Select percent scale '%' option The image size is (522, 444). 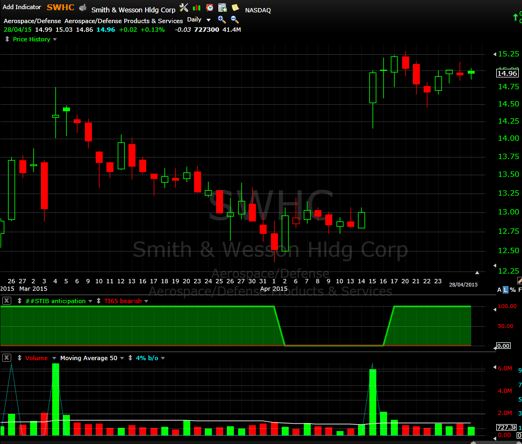click(513, 290)
